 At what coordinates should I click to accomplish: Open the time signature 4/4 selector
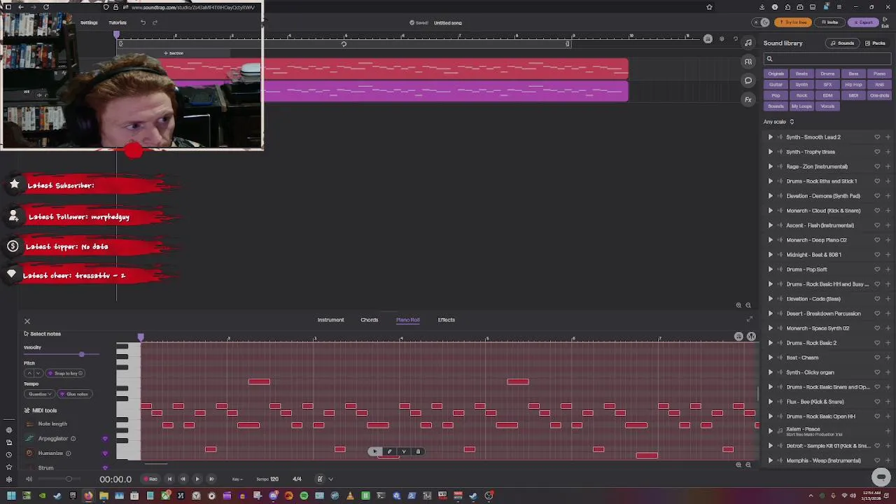(297, 479)
